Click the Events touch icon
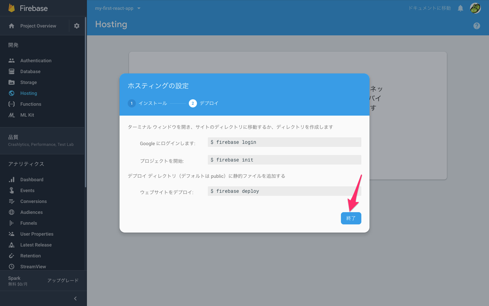This screenshot has width=489, height=306. pyautogui.click(x=11, y=191)
